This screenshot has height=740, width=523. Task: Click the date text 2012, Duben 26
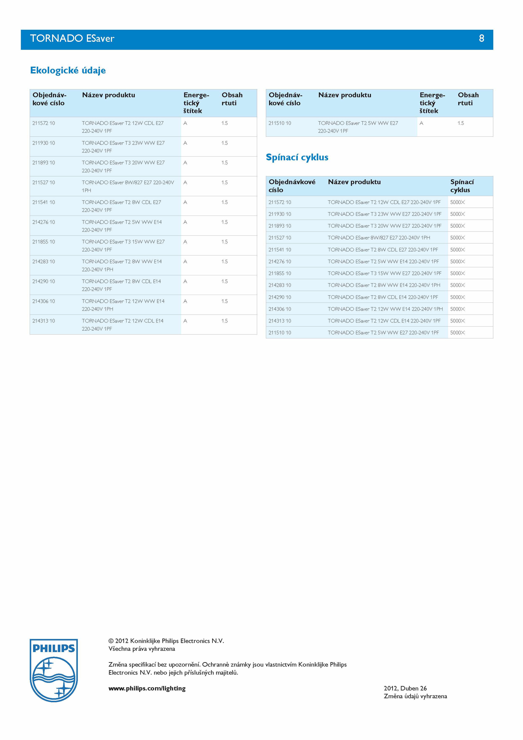(405, 688)
